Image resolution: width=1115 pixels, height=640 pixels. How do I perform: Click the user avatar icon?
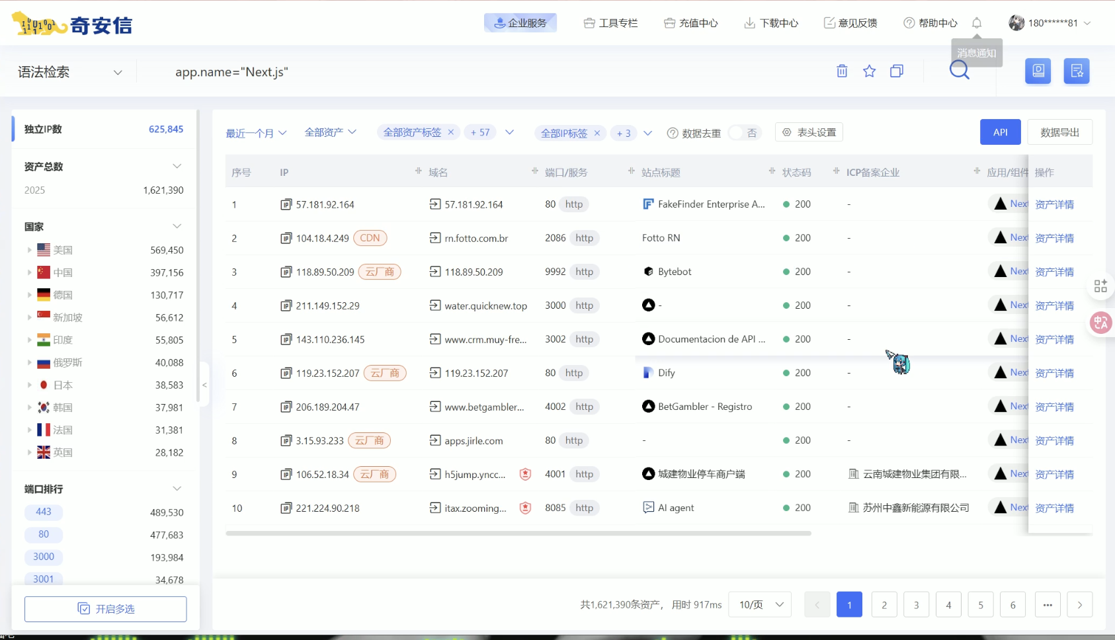pos(1016,23)
